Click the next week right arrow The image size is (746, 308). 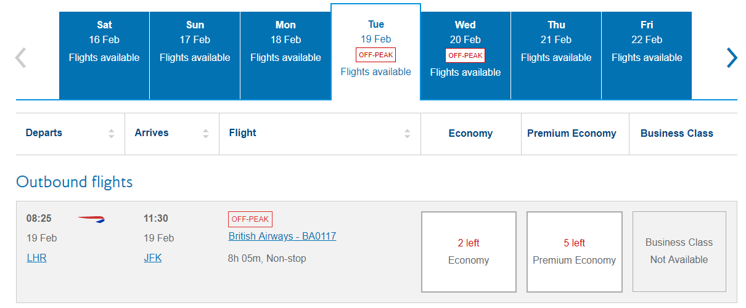point(732,58)
